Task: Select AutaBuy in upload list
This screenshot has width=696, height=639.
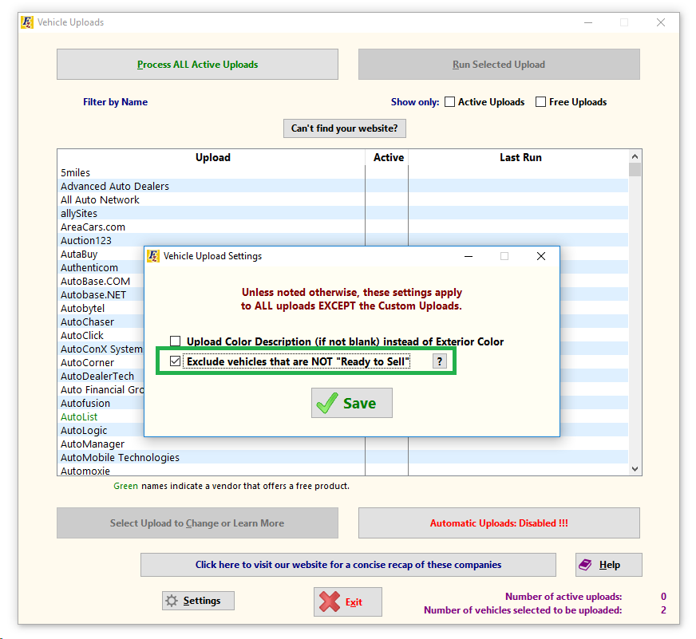Action: (x=101, y=254)
